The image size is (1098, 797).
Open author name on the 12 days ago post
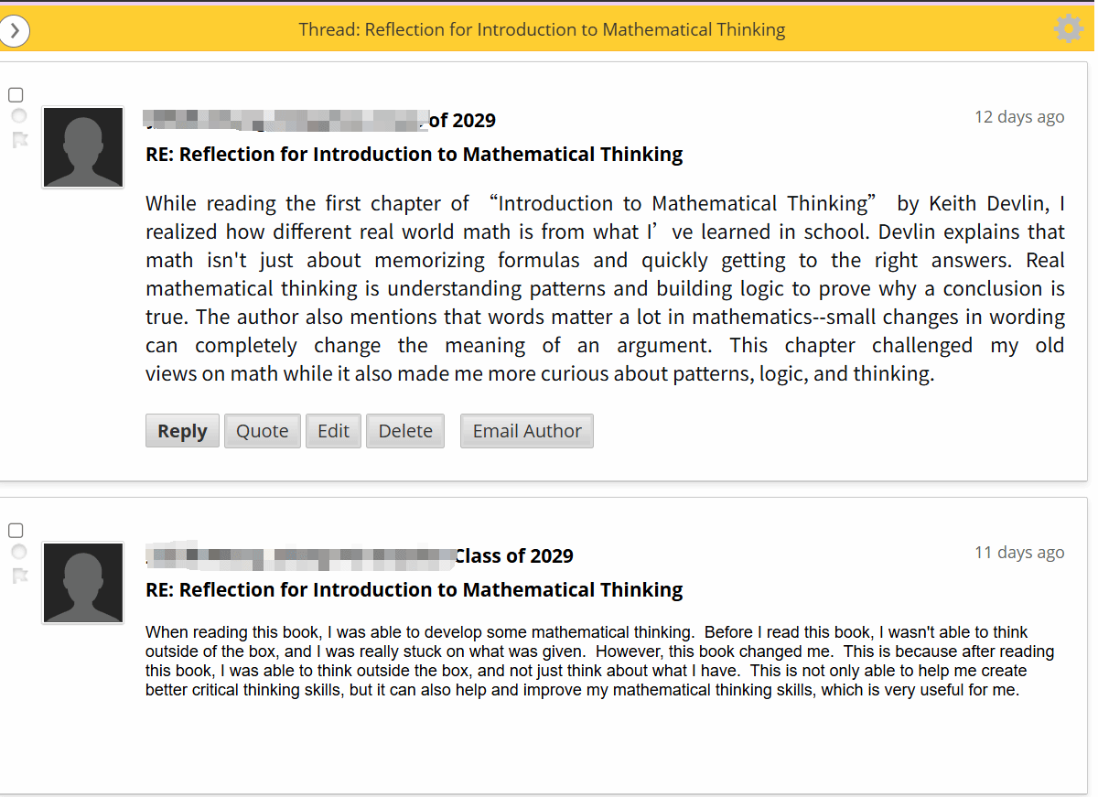coord(320,120)
